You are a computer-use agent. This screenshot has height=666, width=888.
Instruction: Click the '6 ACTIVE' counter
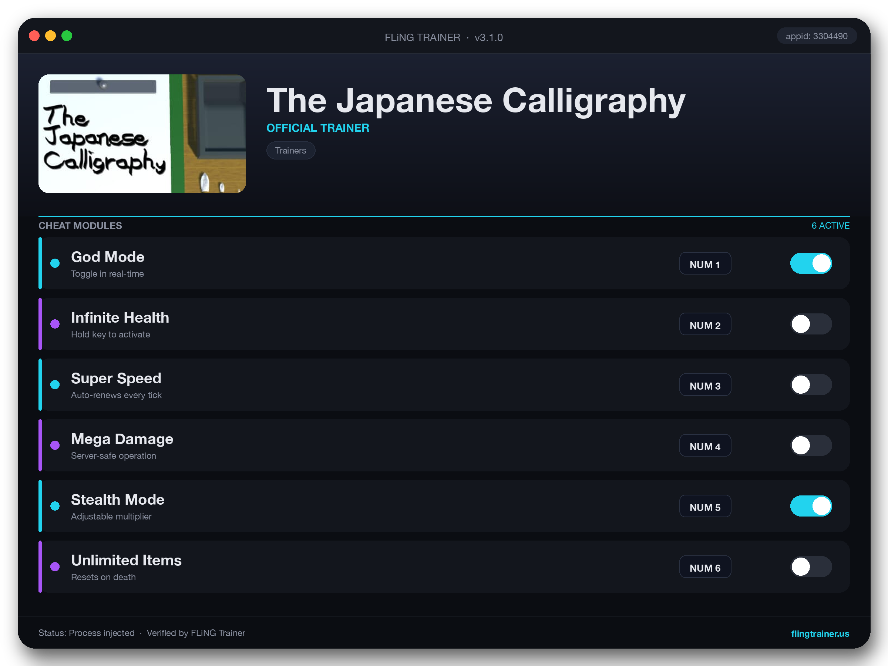tap(831, 226)
